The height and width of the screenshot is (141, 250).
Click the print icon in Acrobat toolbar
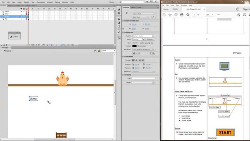tap(182, 15)
